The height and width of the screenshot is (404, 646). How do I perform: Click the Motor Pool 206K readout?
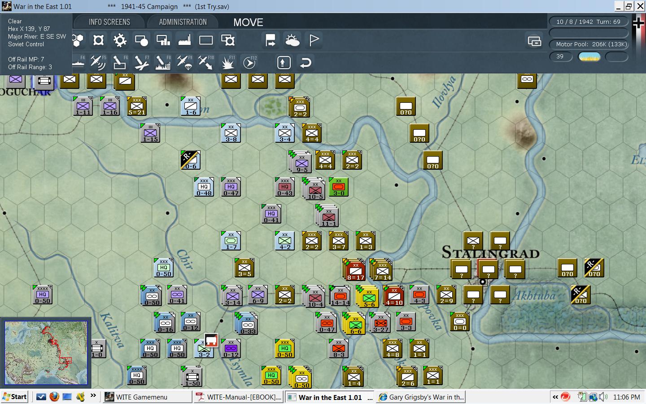(x=589, y=44)
